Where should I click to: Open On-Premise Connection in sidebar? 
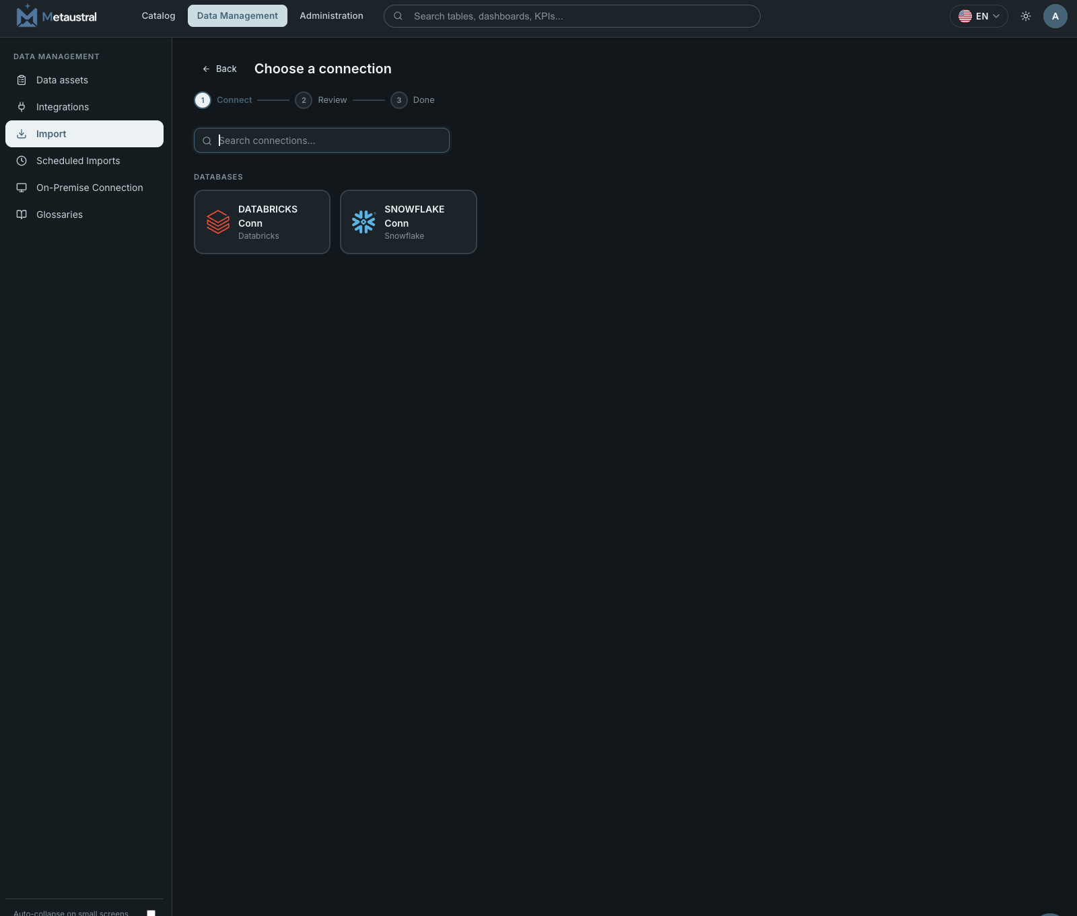click(x=84, y=188)
